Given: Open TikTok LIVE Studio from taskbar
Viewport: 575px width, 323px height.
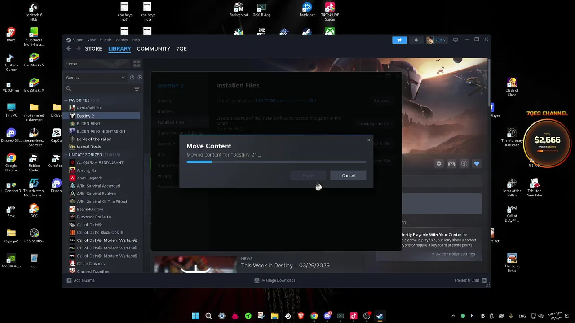Looking at the screenshot, I should 354,316.
